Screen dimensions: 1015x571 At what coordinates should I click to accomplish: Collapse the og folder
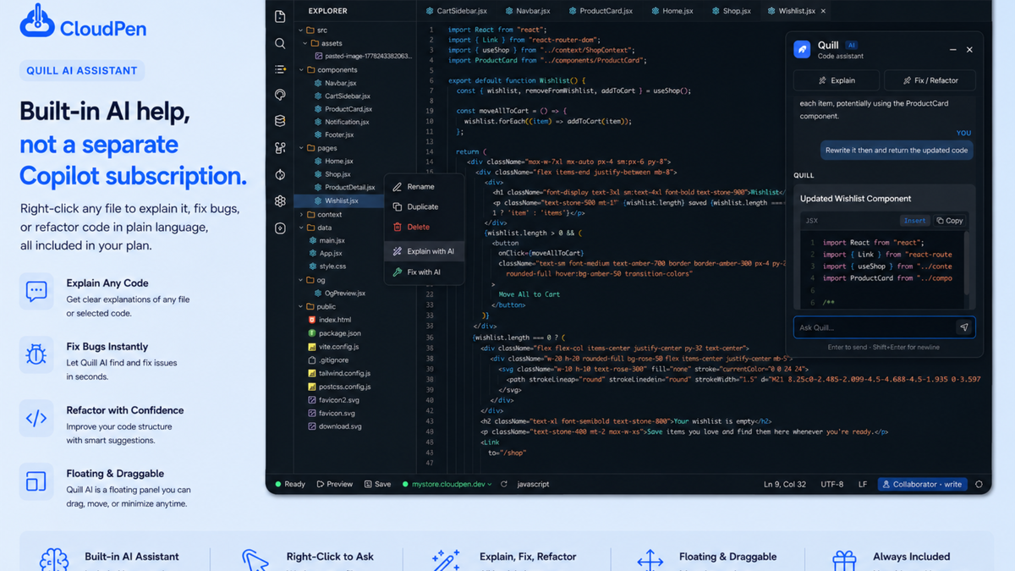pyautogui.click(x=300, y=280)
